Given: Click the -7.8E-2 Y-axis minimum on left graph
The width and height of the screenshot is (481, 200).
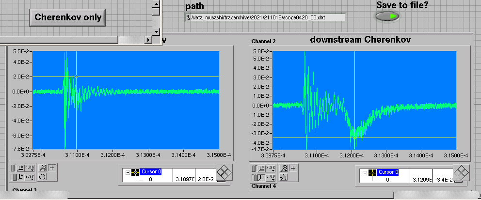Looking at the screenshot, I should click(x=21, y=149).
